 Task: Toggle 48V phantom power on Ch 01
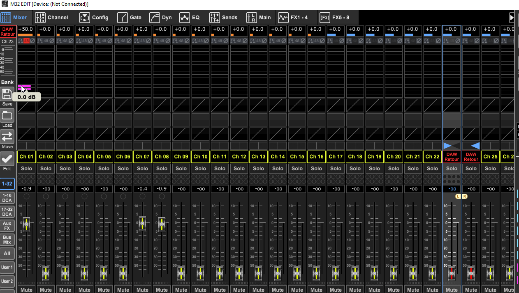[x=26, y=41]
